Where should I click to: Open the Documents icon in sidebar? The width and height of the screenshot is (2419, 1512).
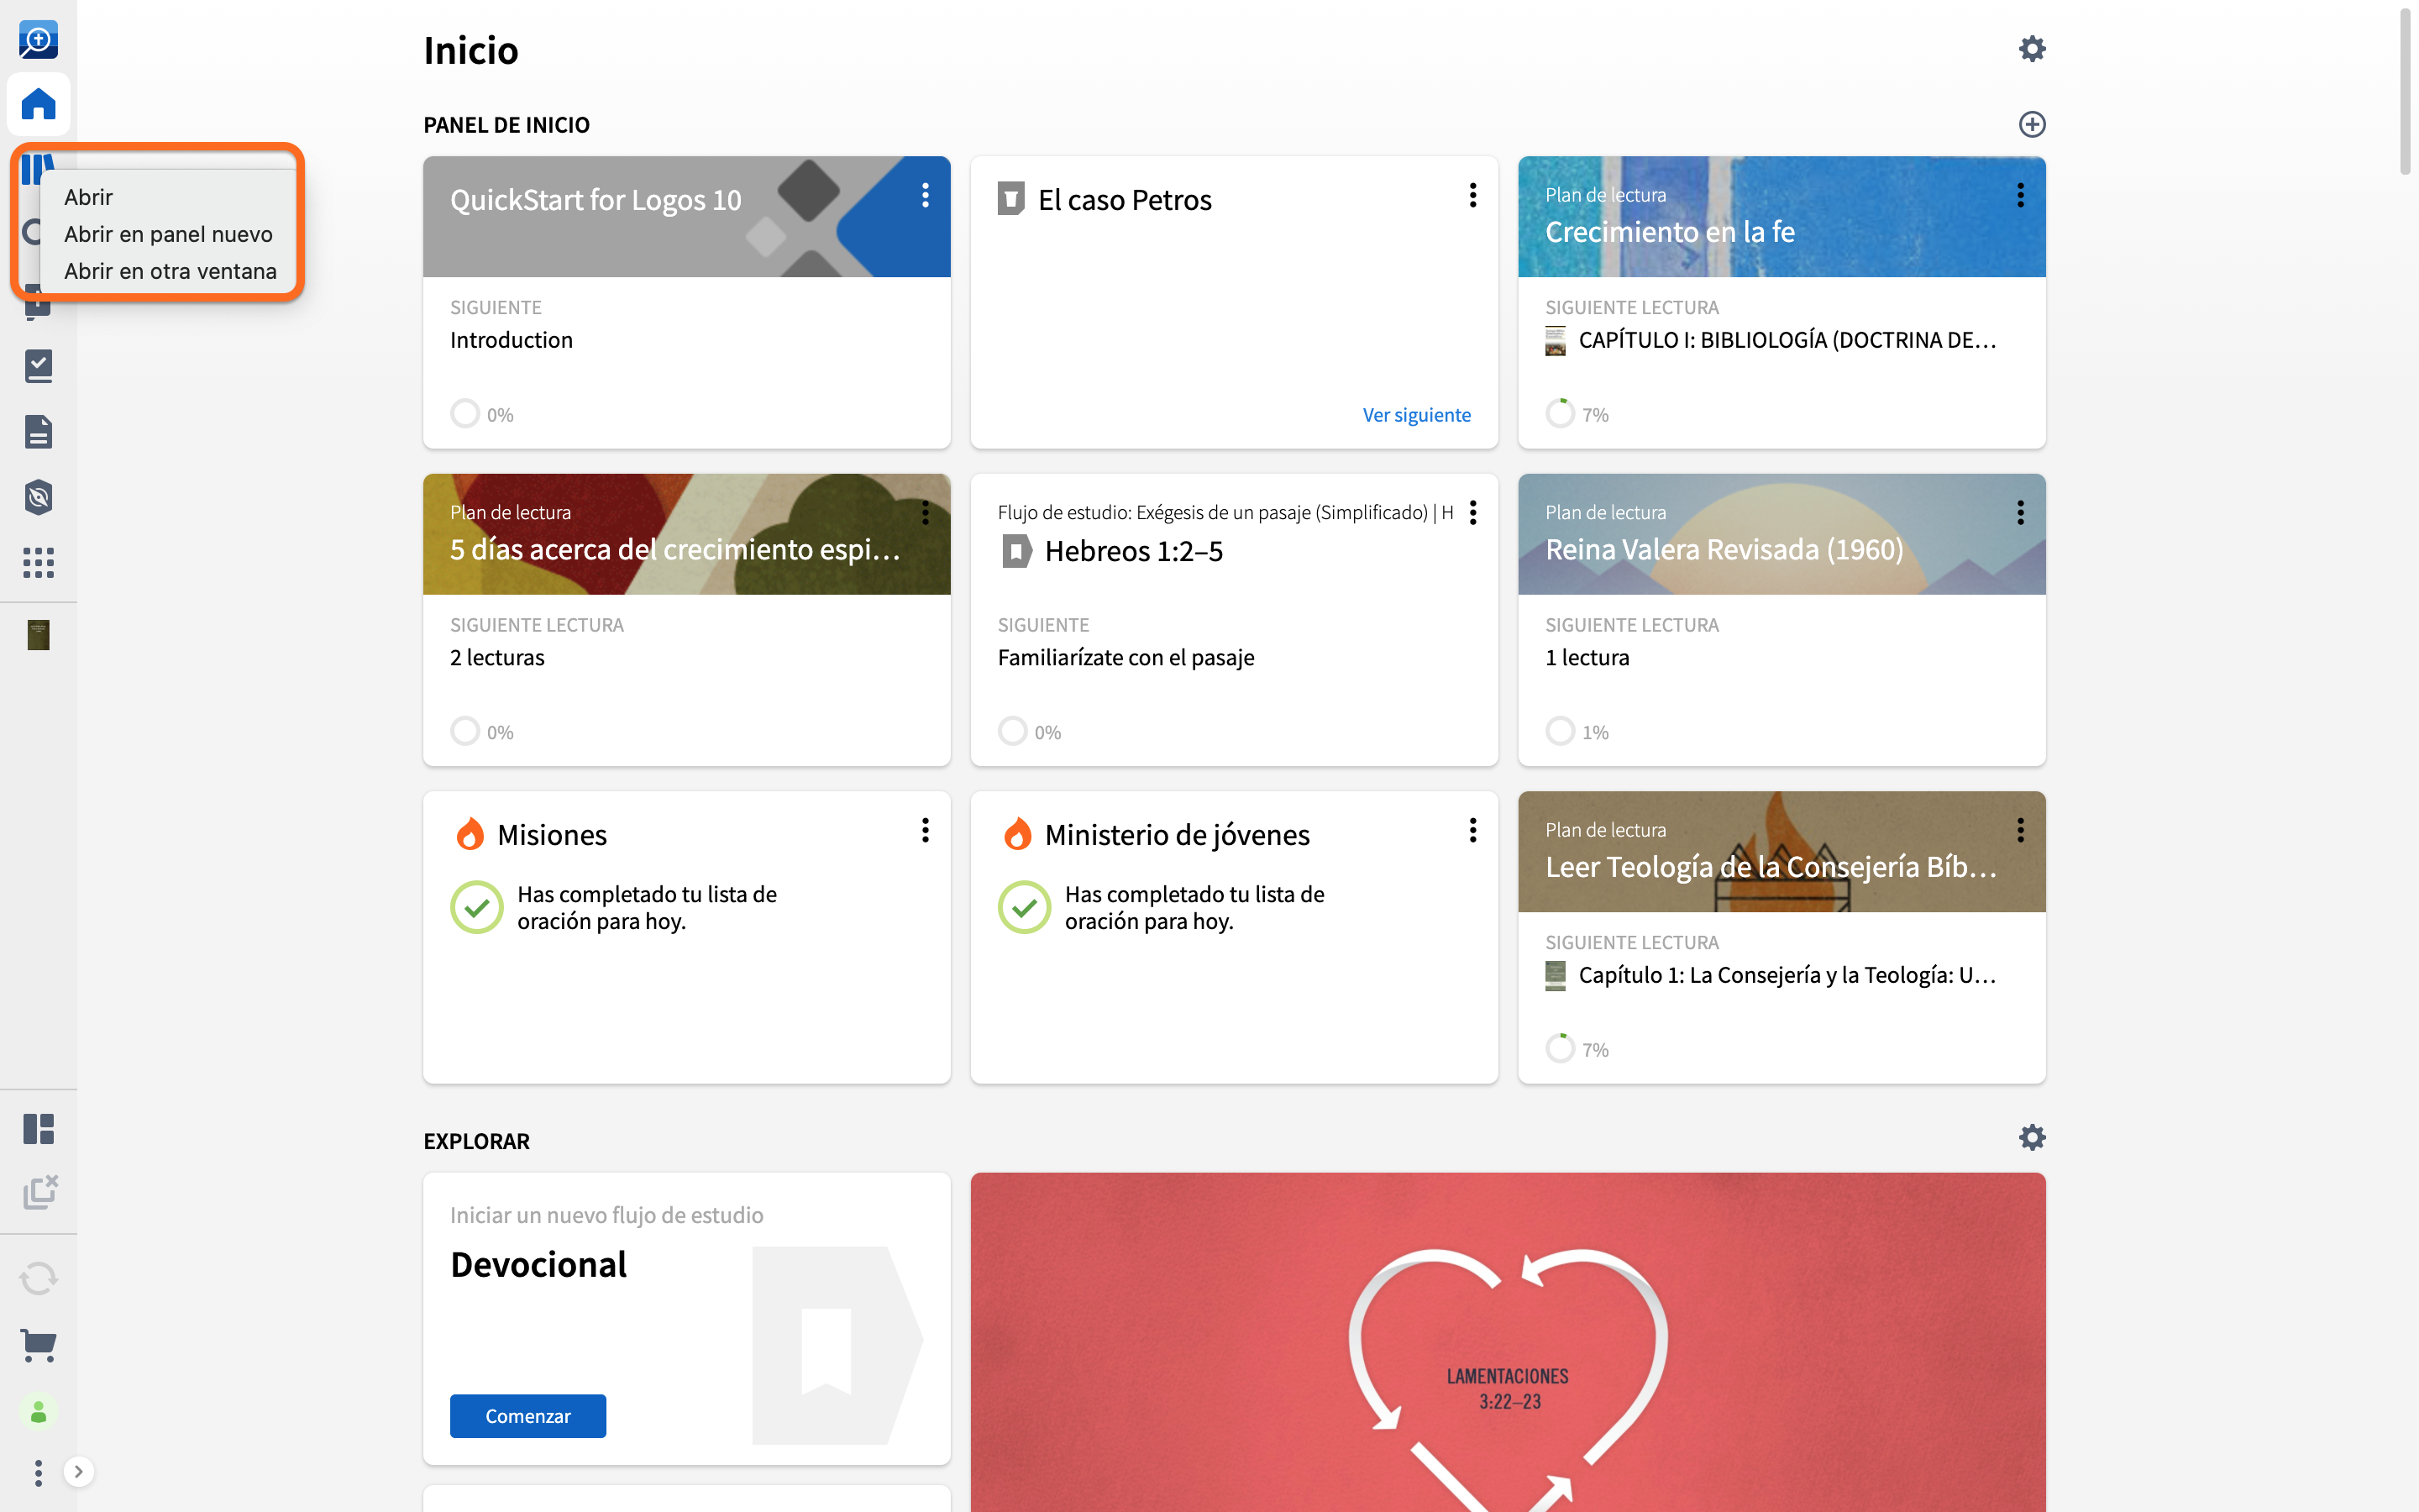coord(38,432)
